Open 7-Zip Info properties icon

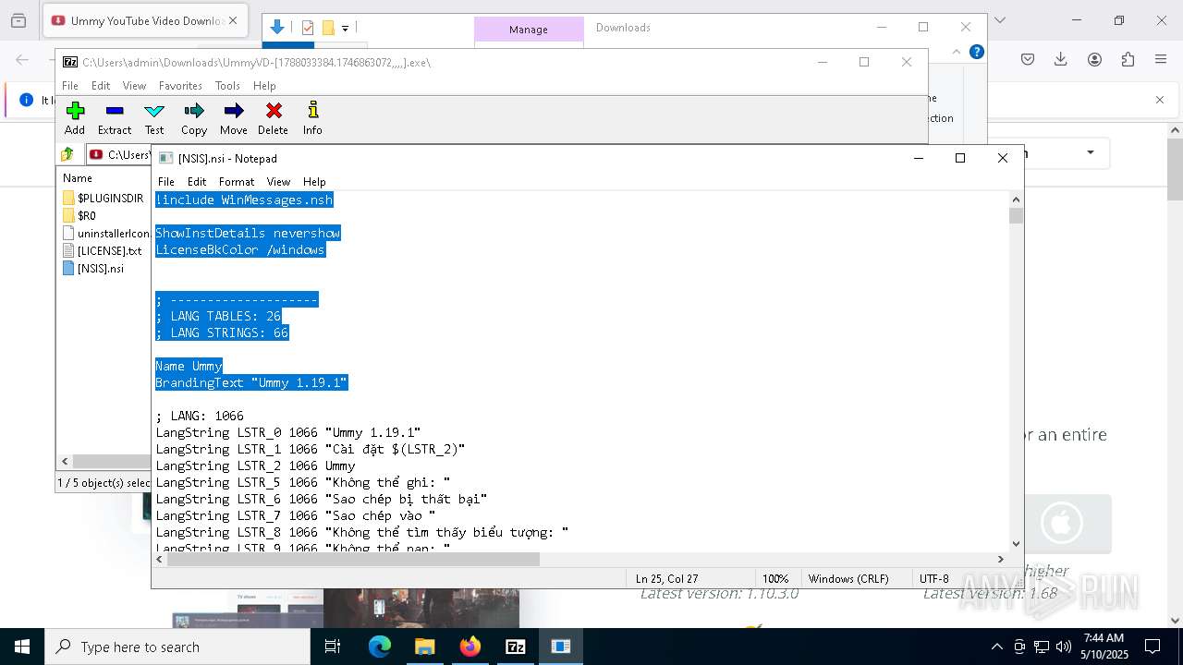click(313, 118)
